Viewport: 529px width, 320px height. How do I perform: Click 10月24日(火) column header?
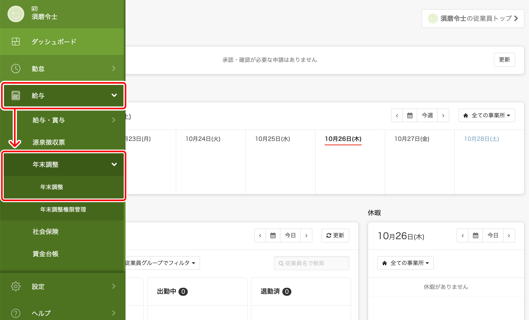(203, 139)
